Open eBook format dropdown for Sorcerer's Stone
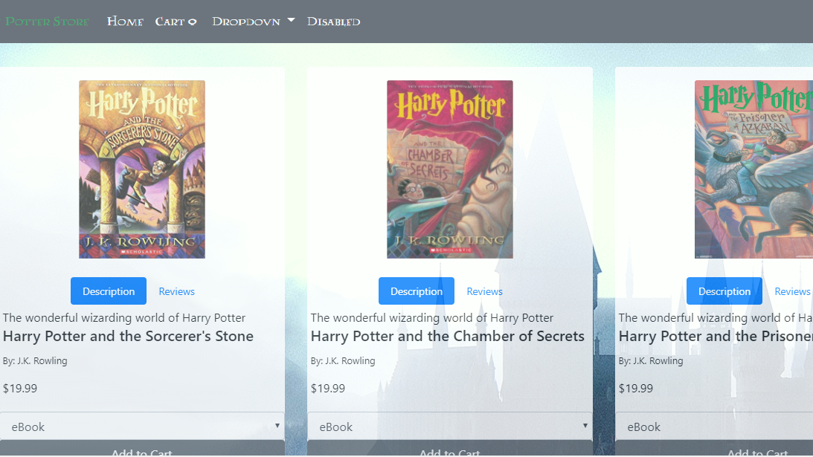This screenshot has height=457, width=813. 142,427
